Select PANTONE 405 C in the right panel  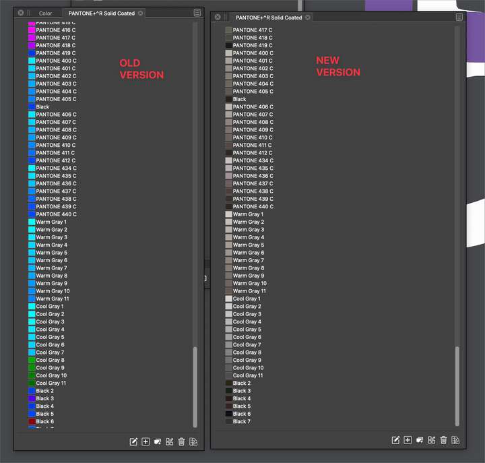coord(253,91)
